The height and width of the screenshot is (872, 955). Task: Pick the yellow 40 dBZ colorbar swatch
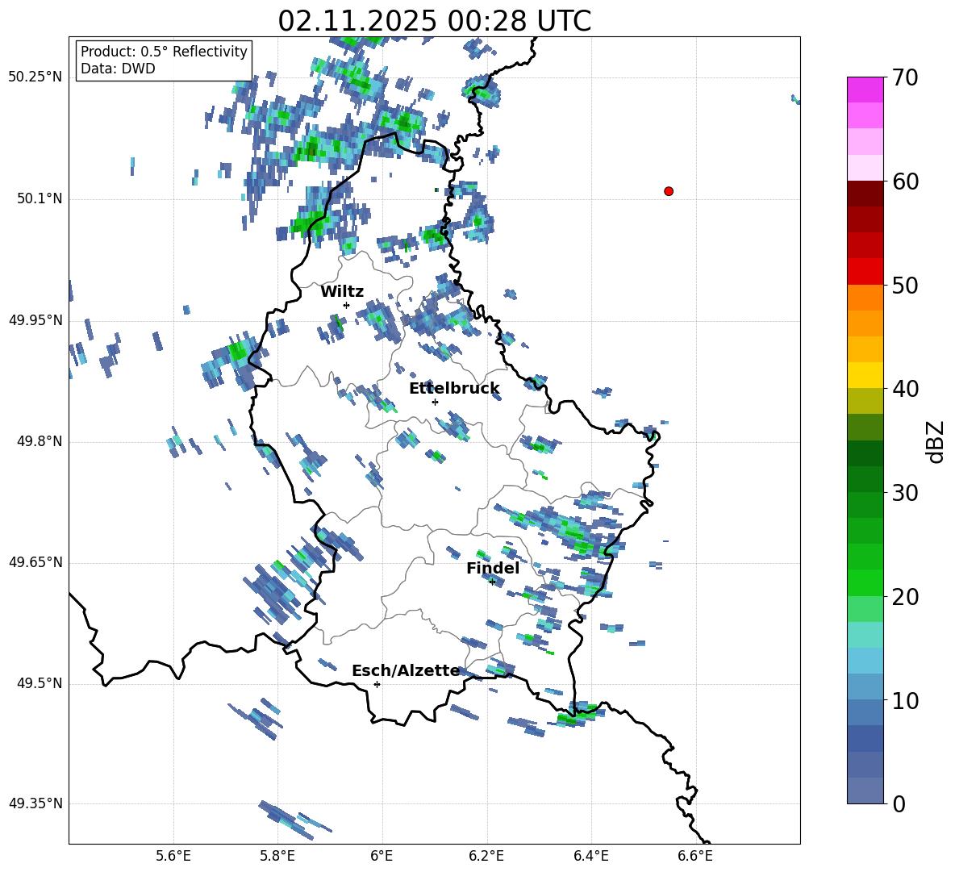865,375
